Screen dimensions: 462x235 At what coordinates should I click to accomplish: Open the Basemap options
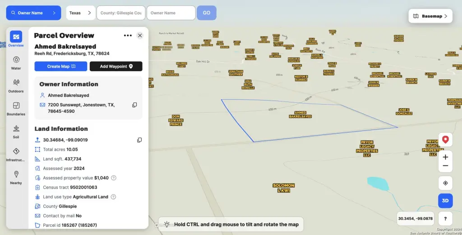pyautogui.click(x=430, y=16)
